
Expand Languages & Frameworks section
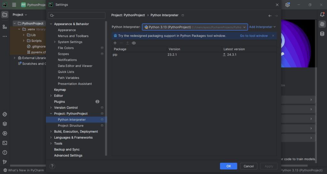pos(51,138)
